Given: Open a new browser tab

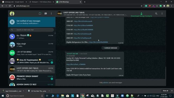Looking at the screenshot, I should coord(85,2).
